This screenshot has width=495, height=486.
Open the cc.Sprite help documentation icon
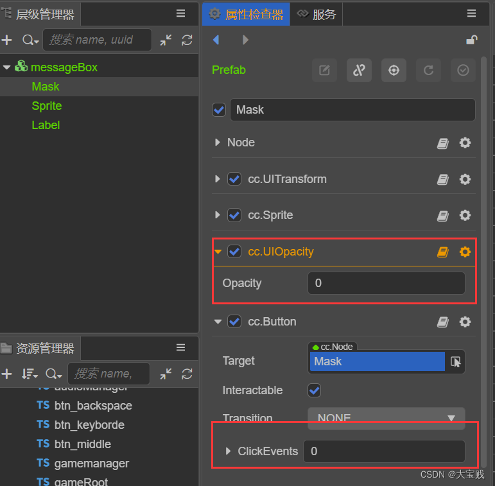click(x=443, y=216)
